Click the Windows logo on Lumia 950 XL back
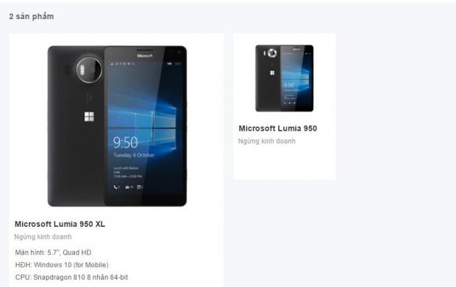 tap(89, 117)
